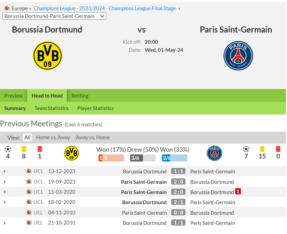
Task: Click the small PSG logo in head-to-head summary
Action: point(214,153)
